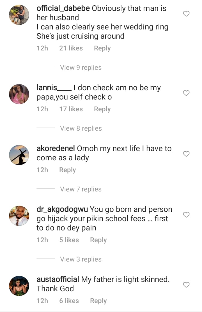
Task: Visit dr_akgodogwu username link
Action: pyautogui.click(x=62, y=209)
